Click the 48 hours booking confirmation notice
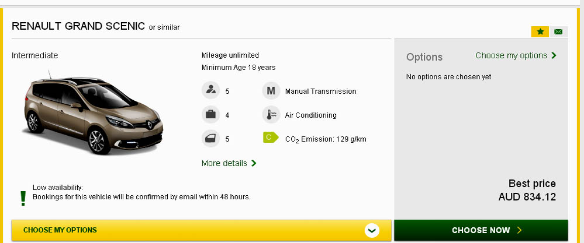The width and height of the screenshot is (584, 243). pyautogui.click(x=141, y=196)
